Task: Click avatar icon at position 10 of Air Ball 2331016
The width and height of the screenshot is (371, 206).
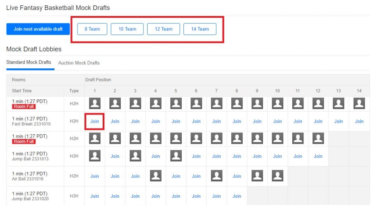Action: click(x=277, y=176)
